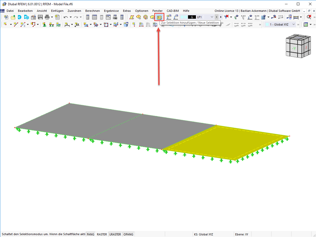The height and width of the screenshot is (237, 316).
Task: Create a new model via toolbar icon
Action: (6, 17)
